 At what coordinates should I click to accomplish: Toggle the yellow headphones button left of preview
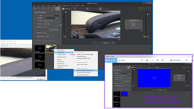(65, 37)
